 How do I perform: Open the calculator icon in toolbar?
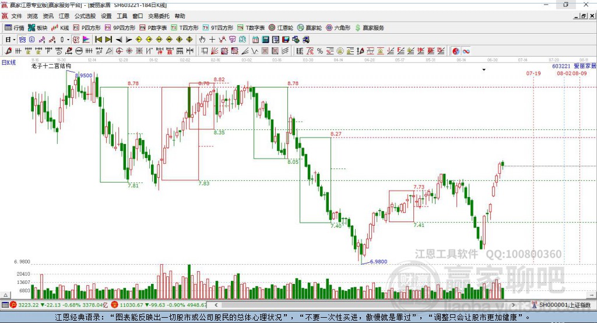point(265,40)
